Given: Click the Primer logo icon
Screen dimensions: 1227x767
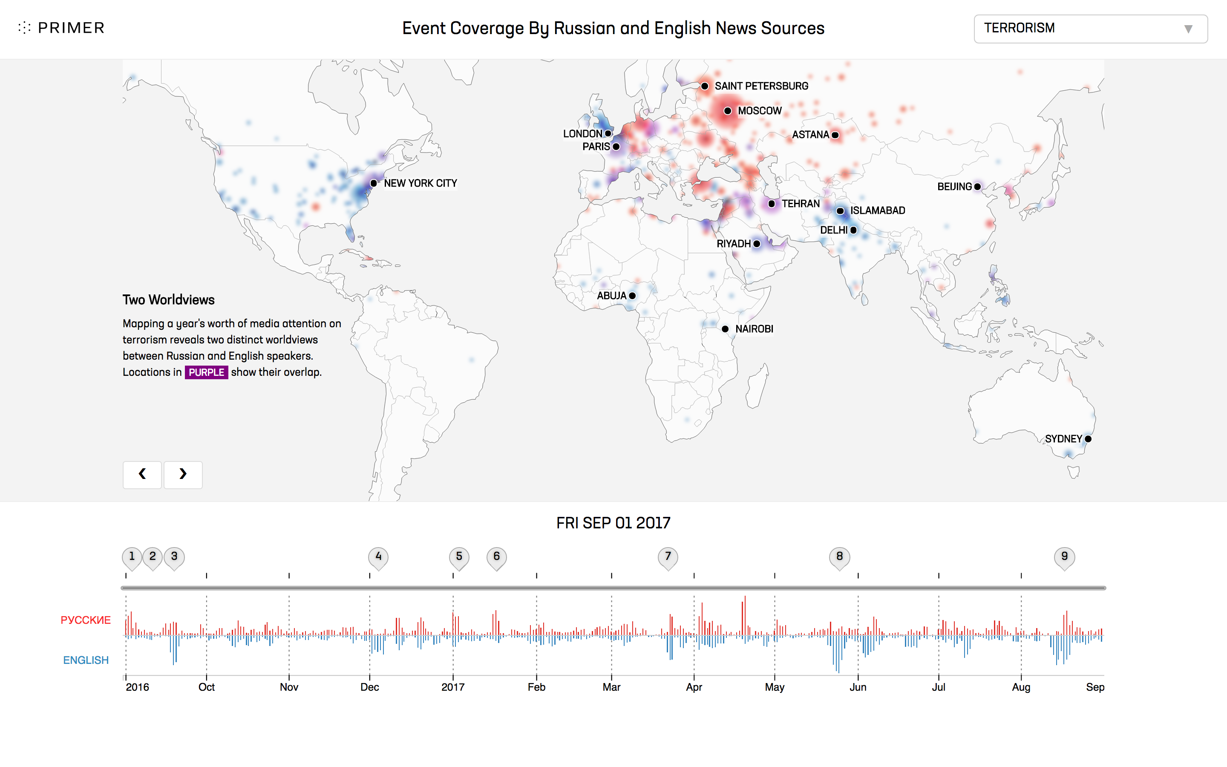Looking at the screenshot, I should tap(24, 28).
